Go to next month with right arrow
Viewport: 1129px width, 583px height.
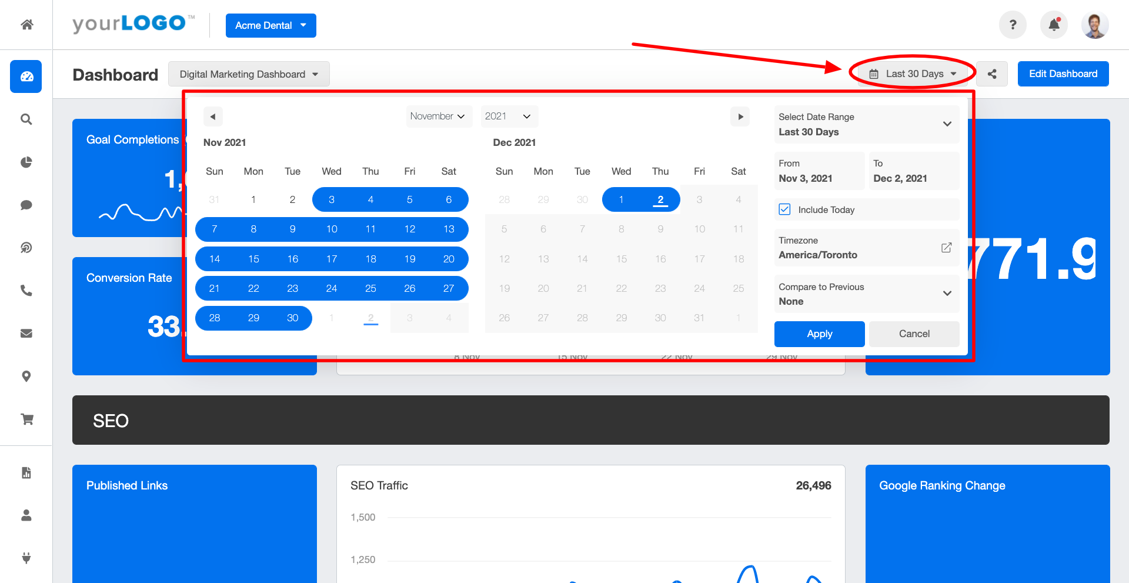point(740,116)
